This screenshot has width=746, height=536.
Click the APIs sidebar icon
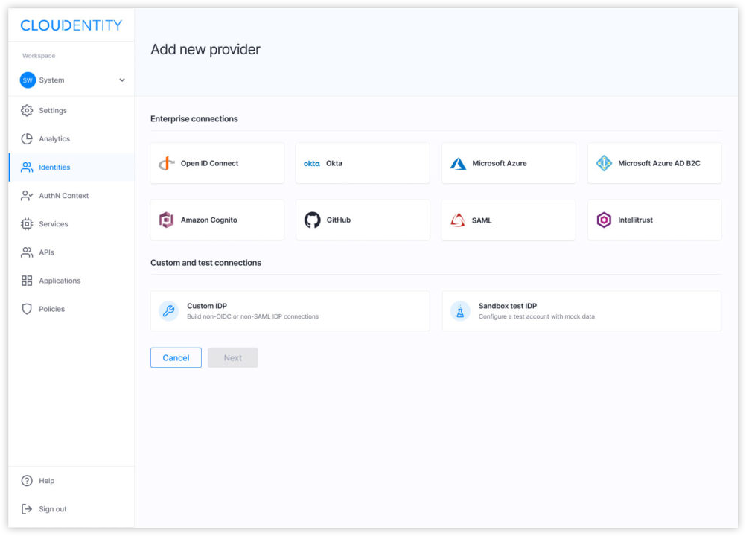tap(27, 252)
